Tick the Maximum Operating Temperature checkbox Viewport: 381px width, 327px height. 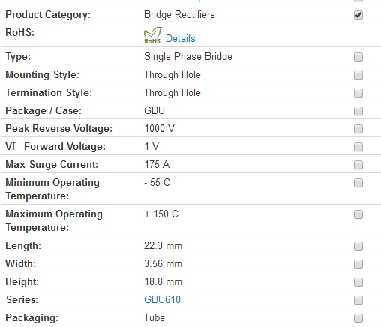[358, 214]
